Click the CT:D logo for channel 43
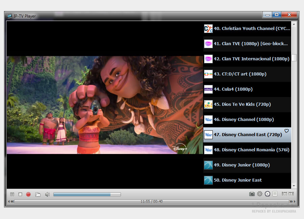Screen dimensions: 304x219 208,74
